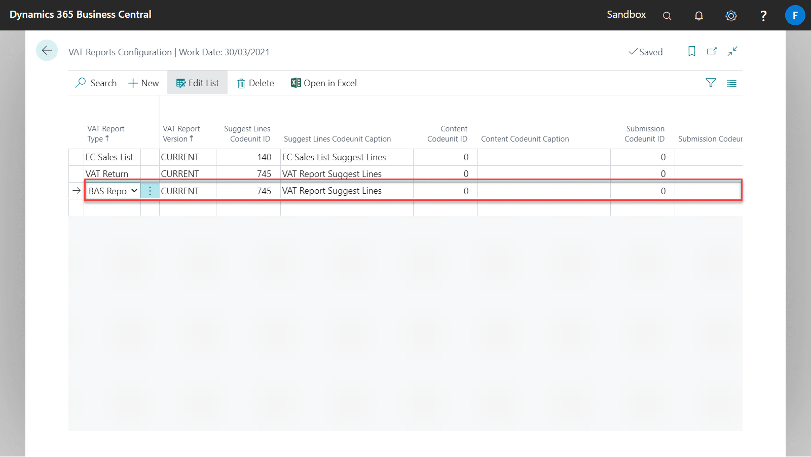Delete the selected line
811x457 pixels.
256,83
